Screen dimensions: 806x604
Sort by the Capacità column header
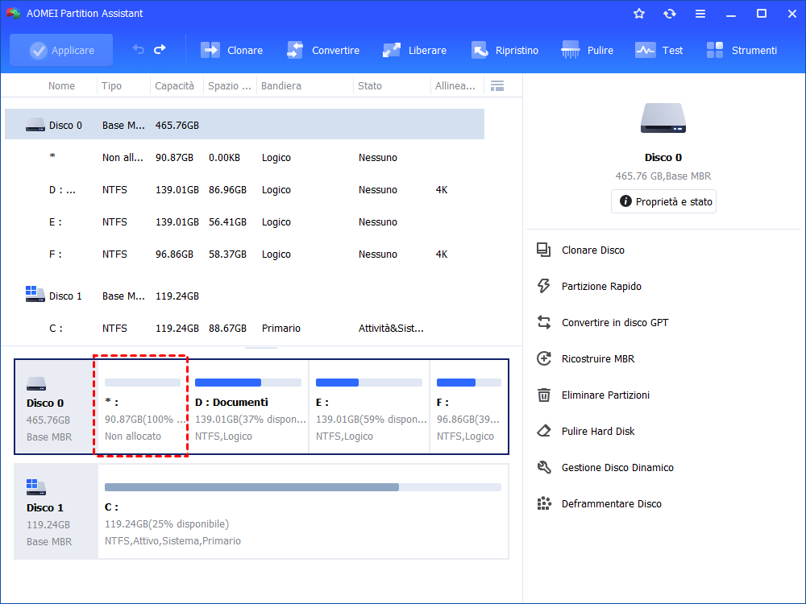[x=175, y=86]
